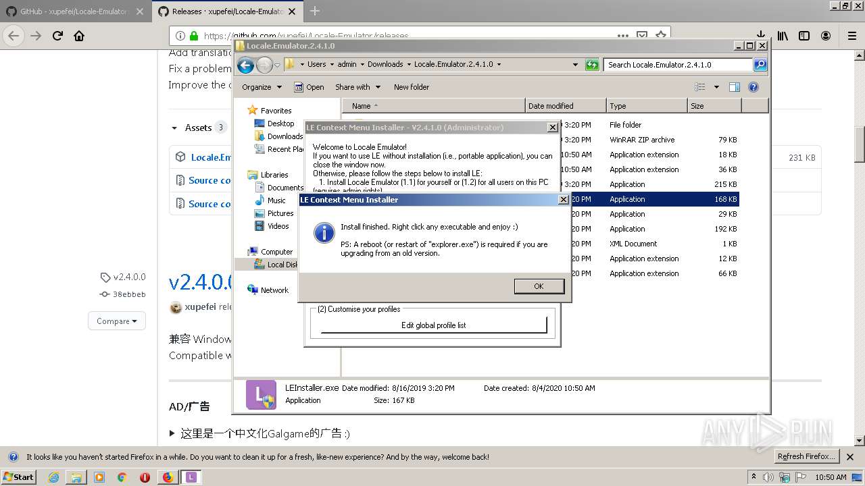Click the Explorer address bar refresh icon

coord(592,65)
